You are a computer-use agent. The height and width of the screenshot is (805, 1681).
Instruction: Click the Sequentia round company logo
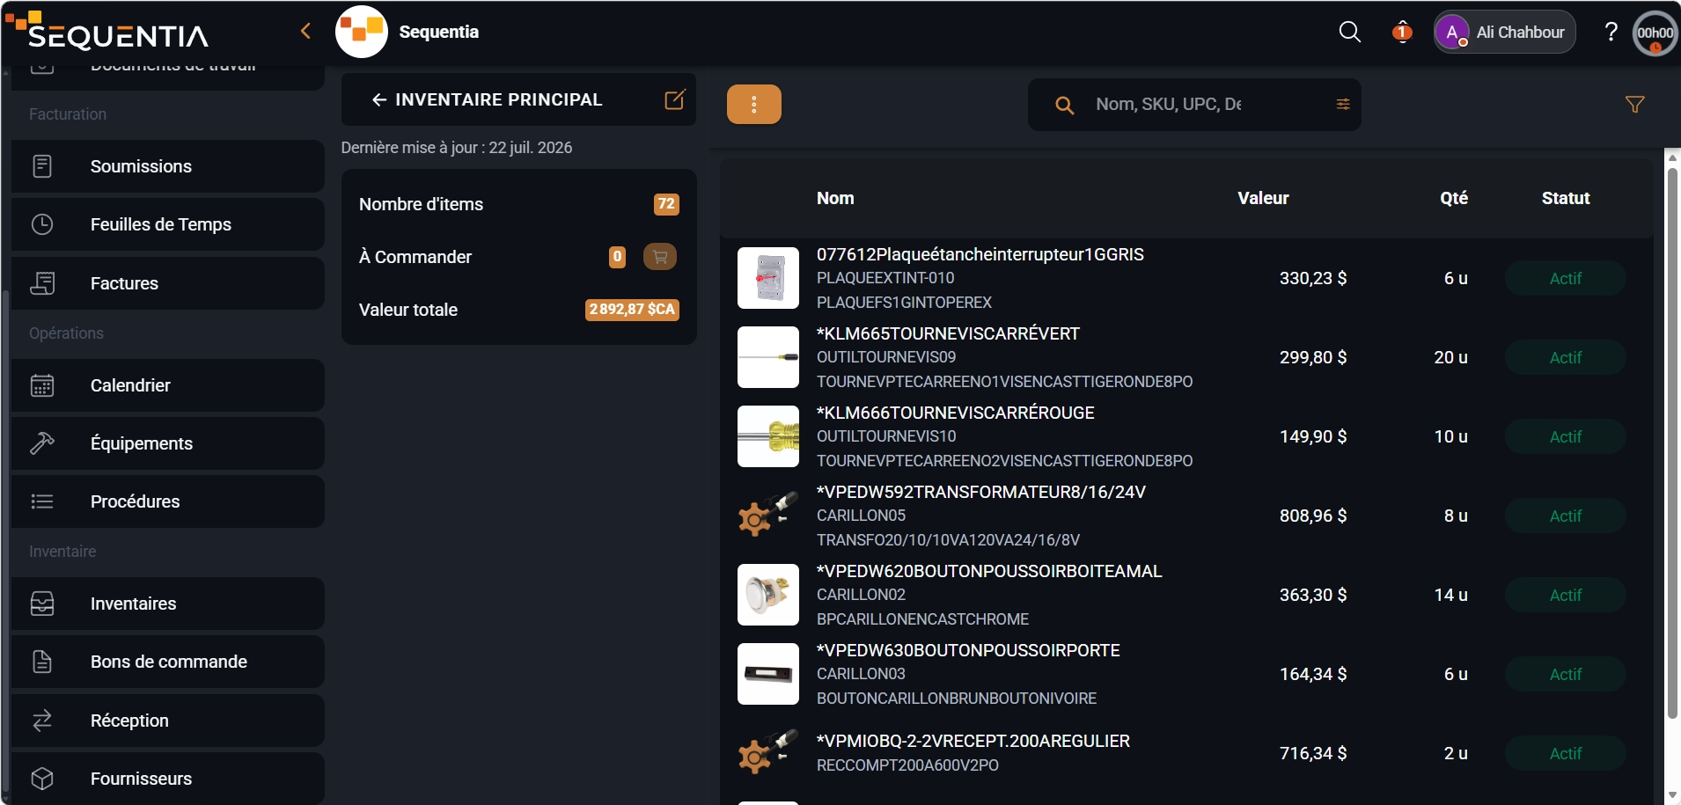pyautogui.click(x=362, y=32)
